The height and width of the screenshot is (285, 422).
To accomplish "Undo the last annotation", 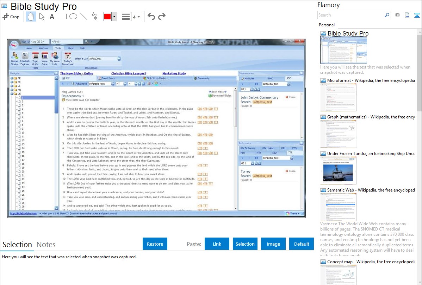I will pos(151,17).
